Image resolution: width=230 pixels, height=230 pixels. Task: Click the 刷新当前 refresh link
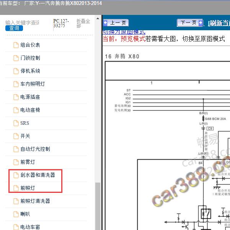pos(219,23)
